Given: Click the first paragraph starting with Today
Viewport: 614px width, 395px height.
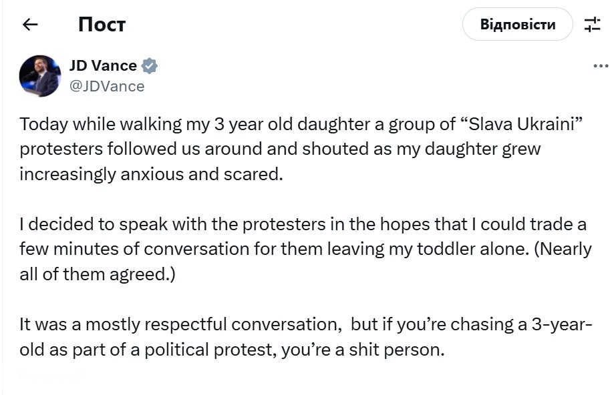Looking at the screenshot, I should (281, 149).
